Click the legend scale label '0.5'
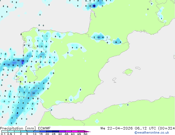The image size is (175, 135). 10,134
